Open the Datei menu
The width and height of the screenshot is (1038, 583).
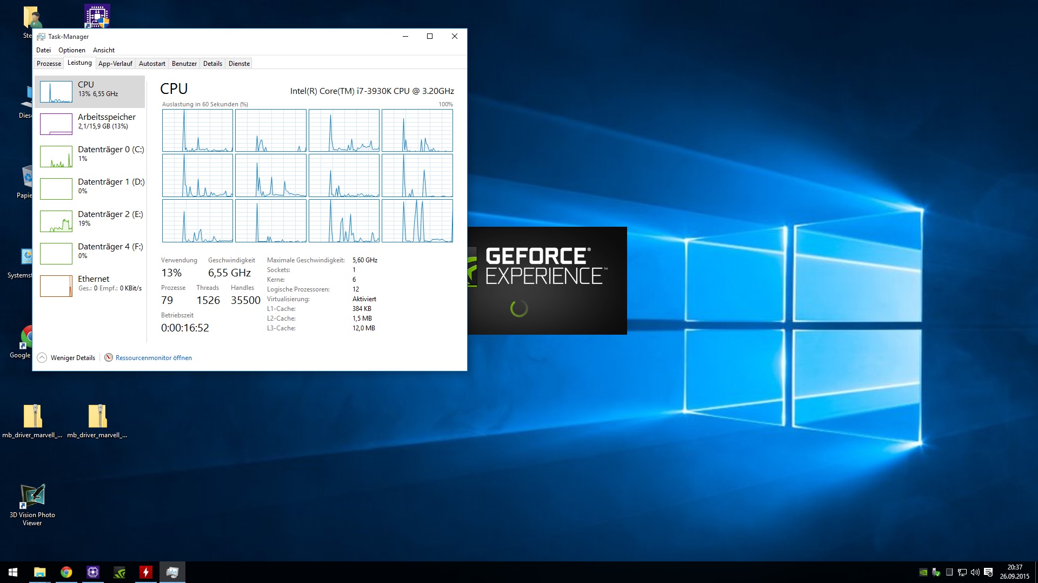[x=43, y=50]
